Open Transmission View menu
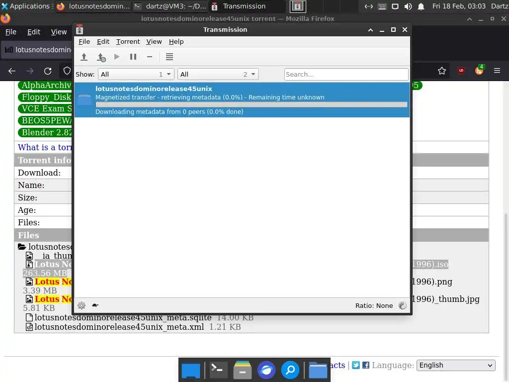This screenshot has width=509, height=382. 154,42
